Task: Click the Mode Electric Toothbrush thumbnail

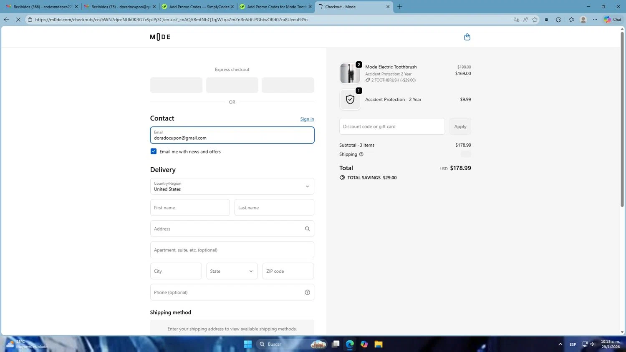Action: (x=350, y=73)
